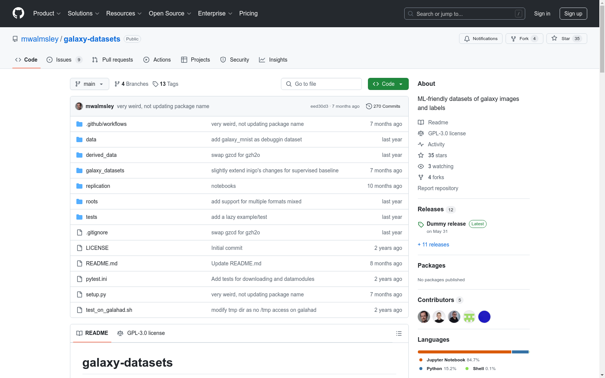Open the test_on_galahad.sh file
This screenshot has height=378, width=605.
pos(109,310)
